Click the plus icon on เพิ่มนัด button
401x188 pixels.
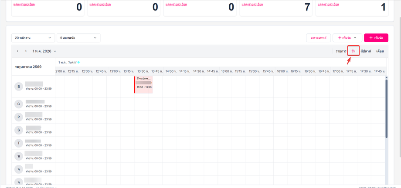click(371, 38)
